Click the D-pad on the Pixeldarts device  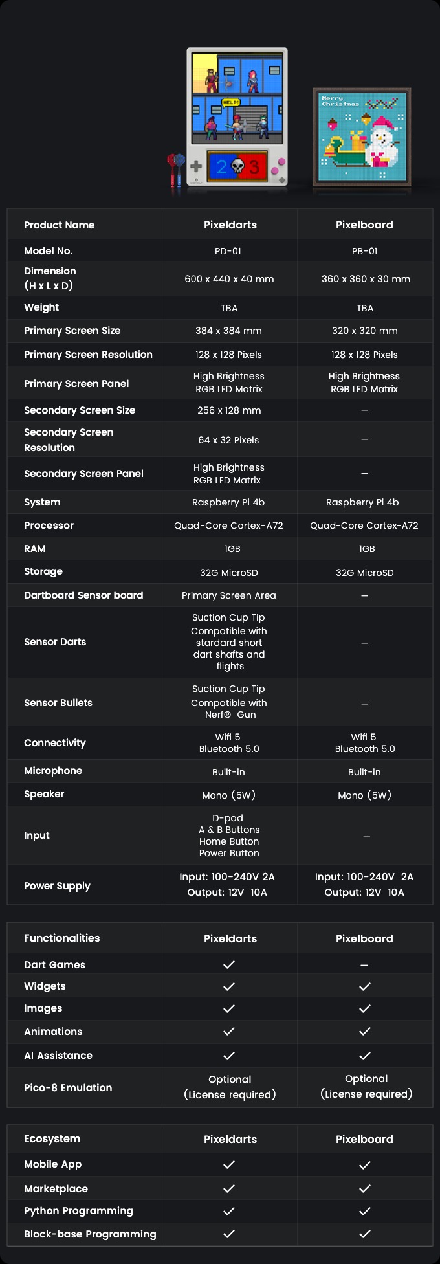[x=196, y=166]
